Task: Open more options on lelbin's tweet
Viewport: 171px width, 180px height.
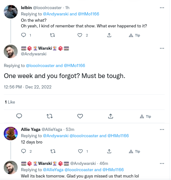Action: (x=162, y=8)
